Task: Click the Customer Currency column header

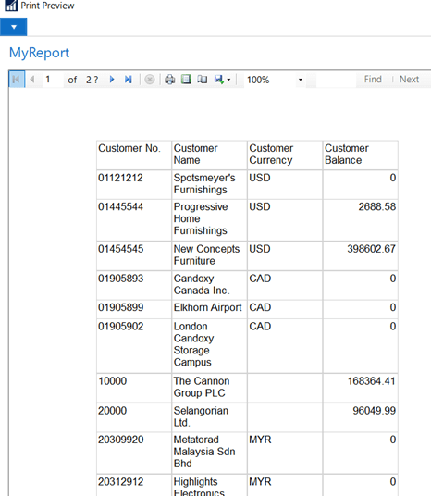Action: point(285,155)
